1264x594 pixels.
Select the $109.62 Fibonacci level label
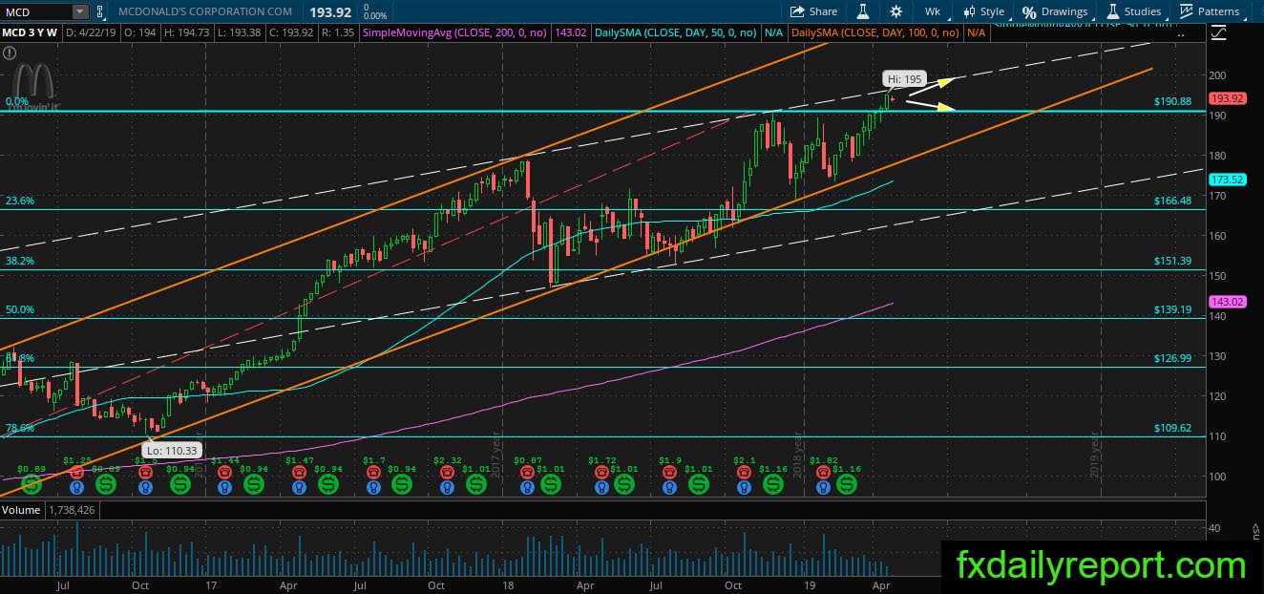(1172, 429)
